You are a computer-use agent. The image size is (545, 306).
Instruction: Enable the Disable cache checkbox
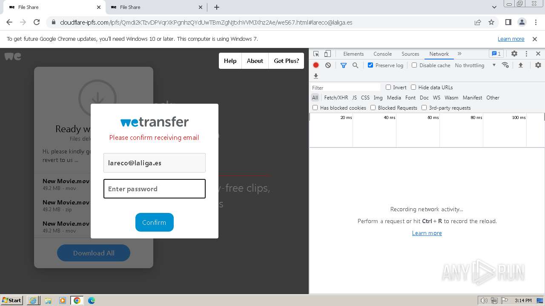point(414,65)
